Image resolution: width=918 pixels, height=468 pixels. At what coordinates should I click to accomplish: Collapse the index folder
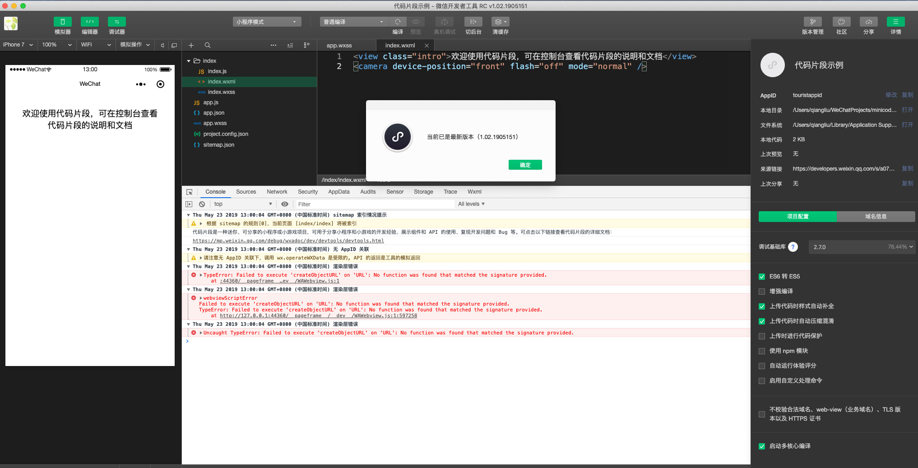189,61
